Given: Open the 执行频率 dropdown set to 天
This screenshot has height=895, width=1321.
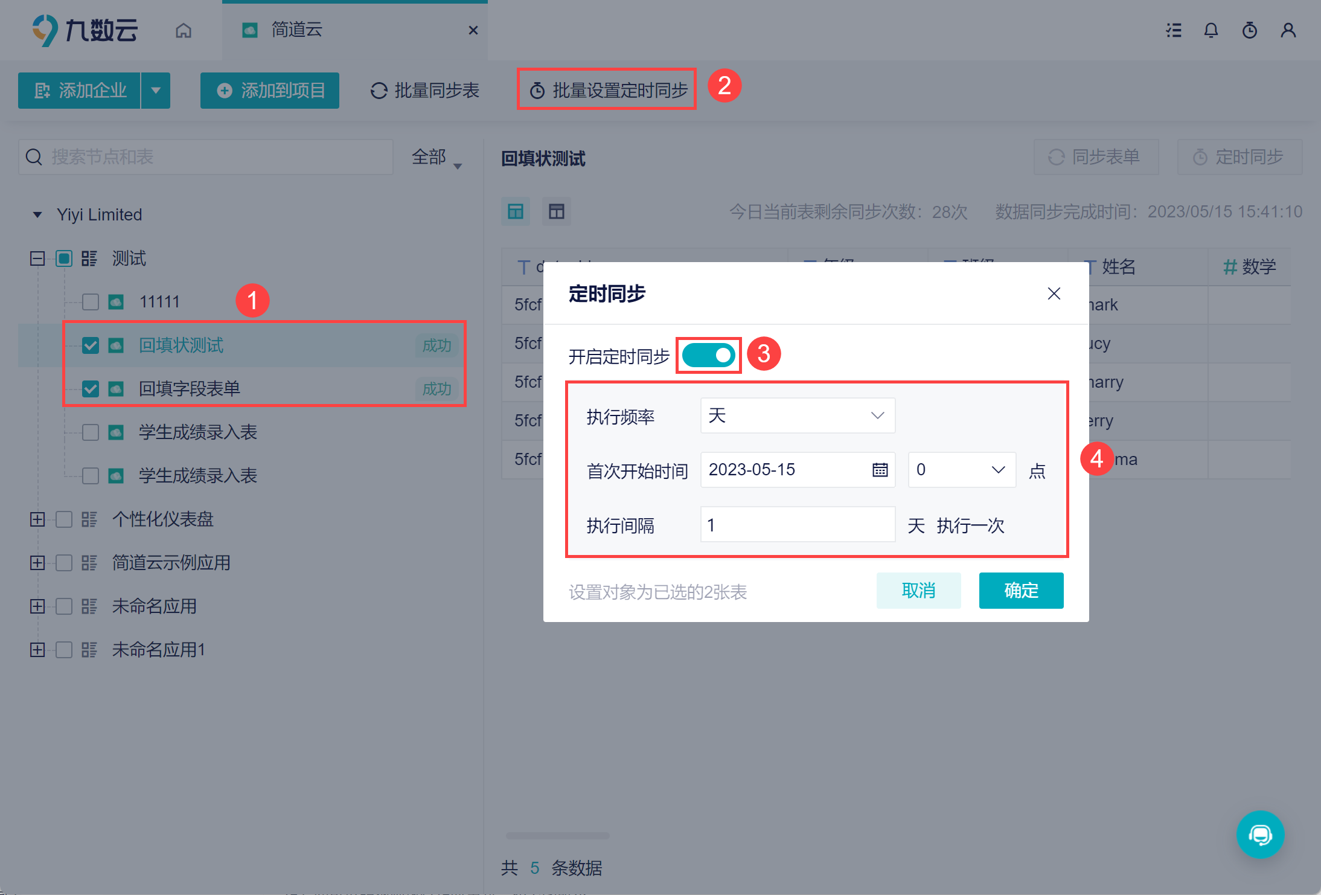Looking at the screenshot, I should 797,415.
